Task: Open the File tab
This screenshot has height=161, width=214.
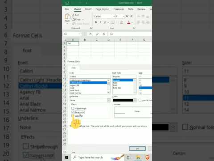Action: coord(67,9)
